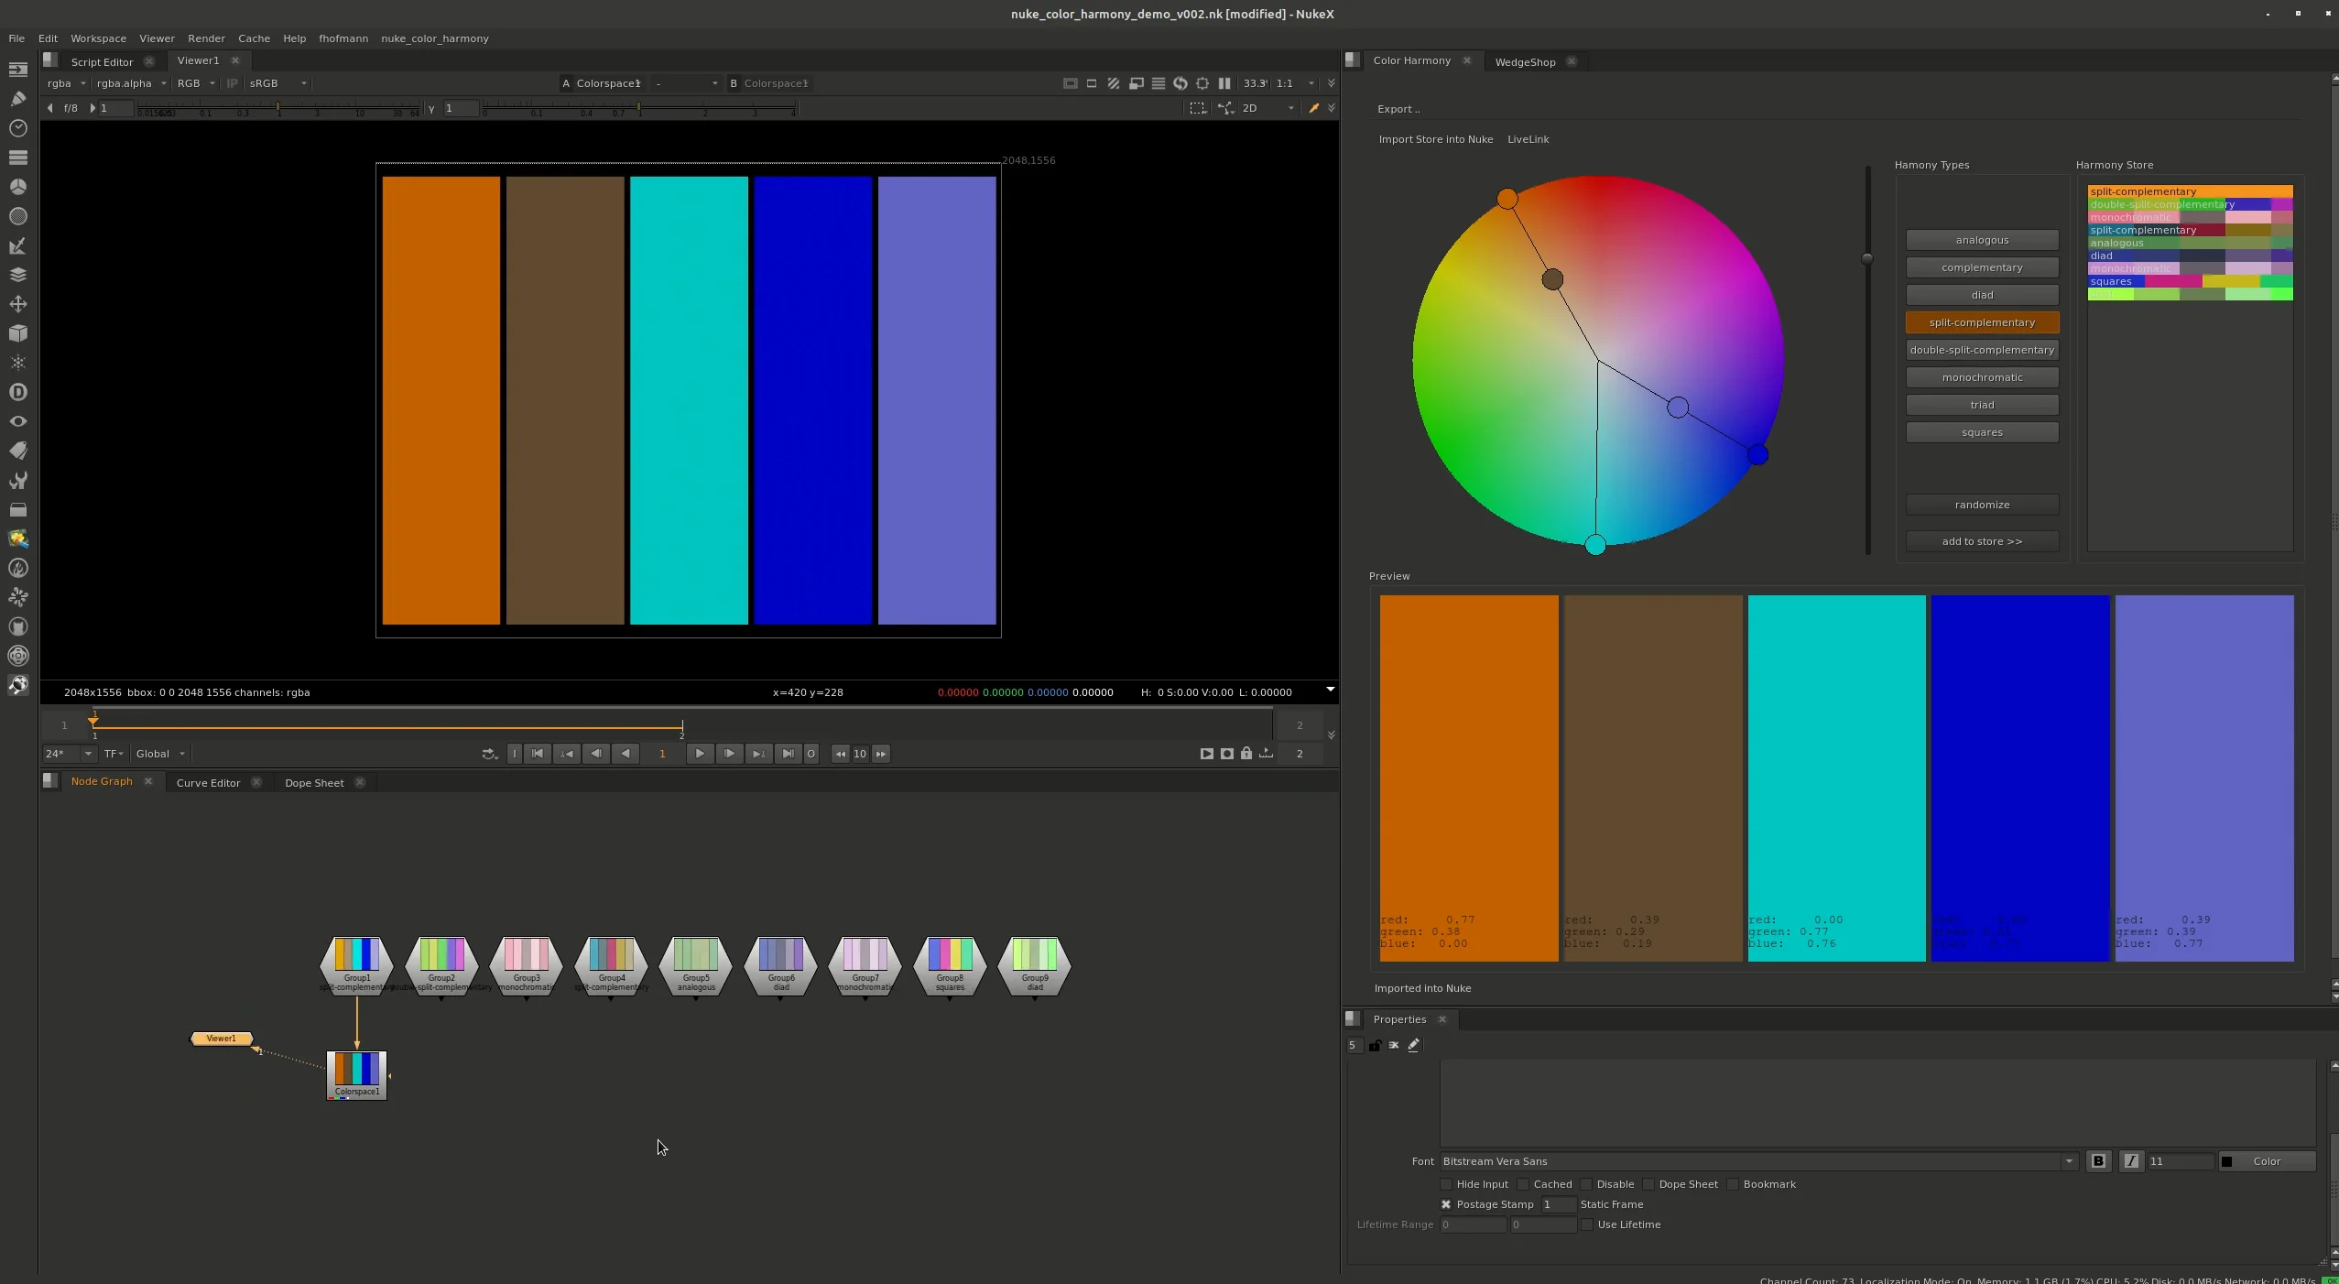
Task: Click the Import Store into Nuke link
Action: click(1436, 138)
